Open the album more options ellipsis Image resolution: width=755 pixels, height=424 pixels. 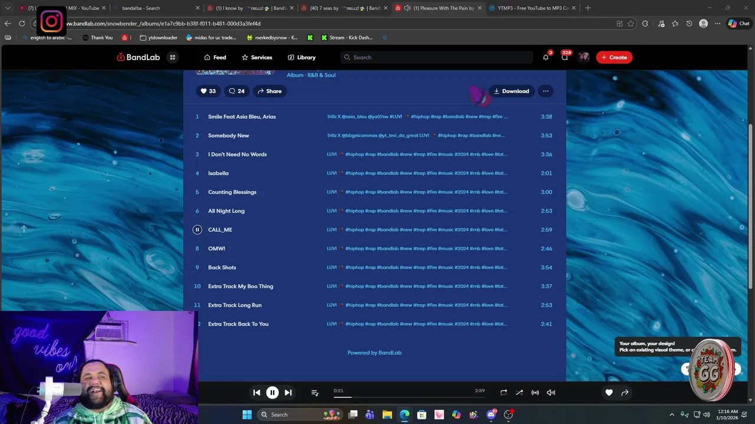pos(546,91)
